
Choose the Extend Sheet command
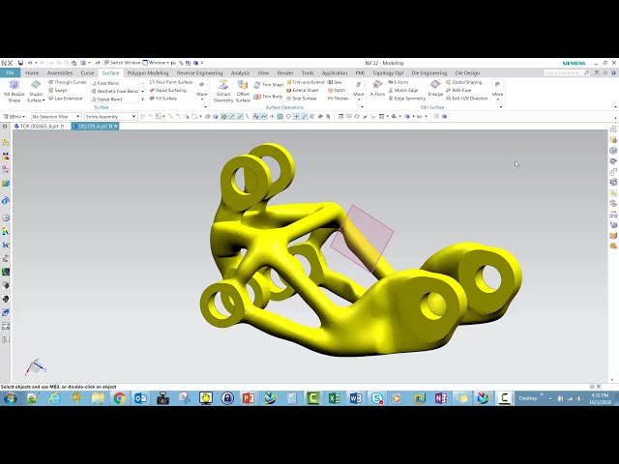click(303, 90)
